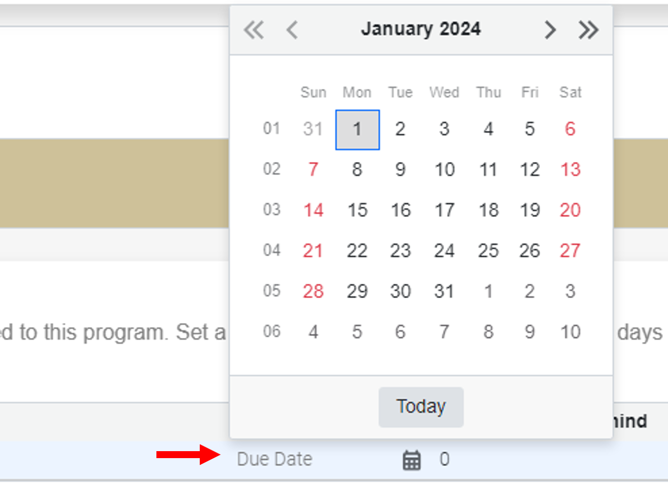Expand the January 2024 month title

pos(421,29)
